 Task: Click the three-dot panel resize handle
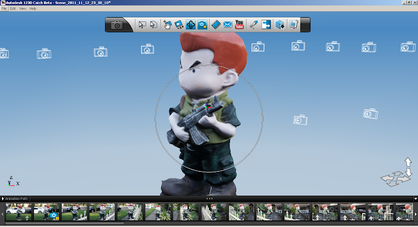coord(209,198)
